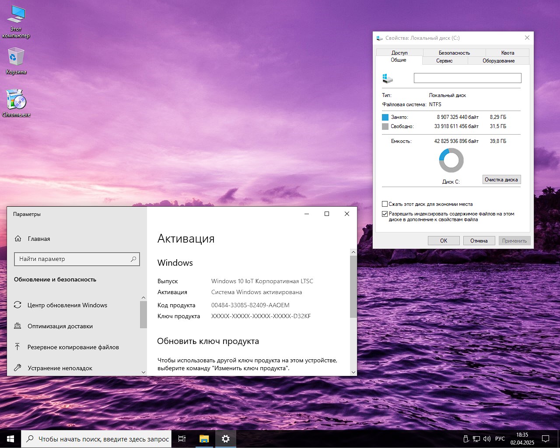Select the Общие tab
Screen dimensions: 560x448
coord(399,60)
